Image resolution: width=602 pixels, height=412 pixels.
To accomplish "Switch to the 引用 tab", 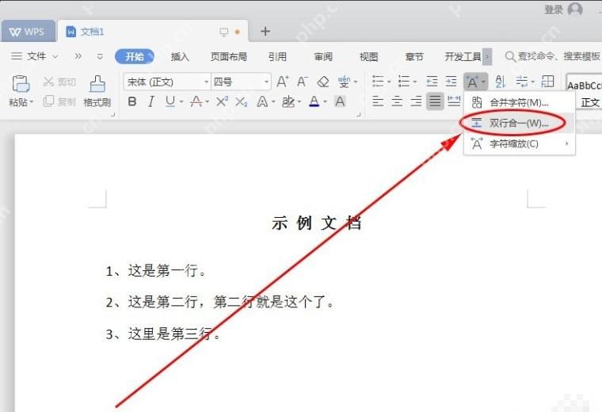I will click(x=277, y=57).
